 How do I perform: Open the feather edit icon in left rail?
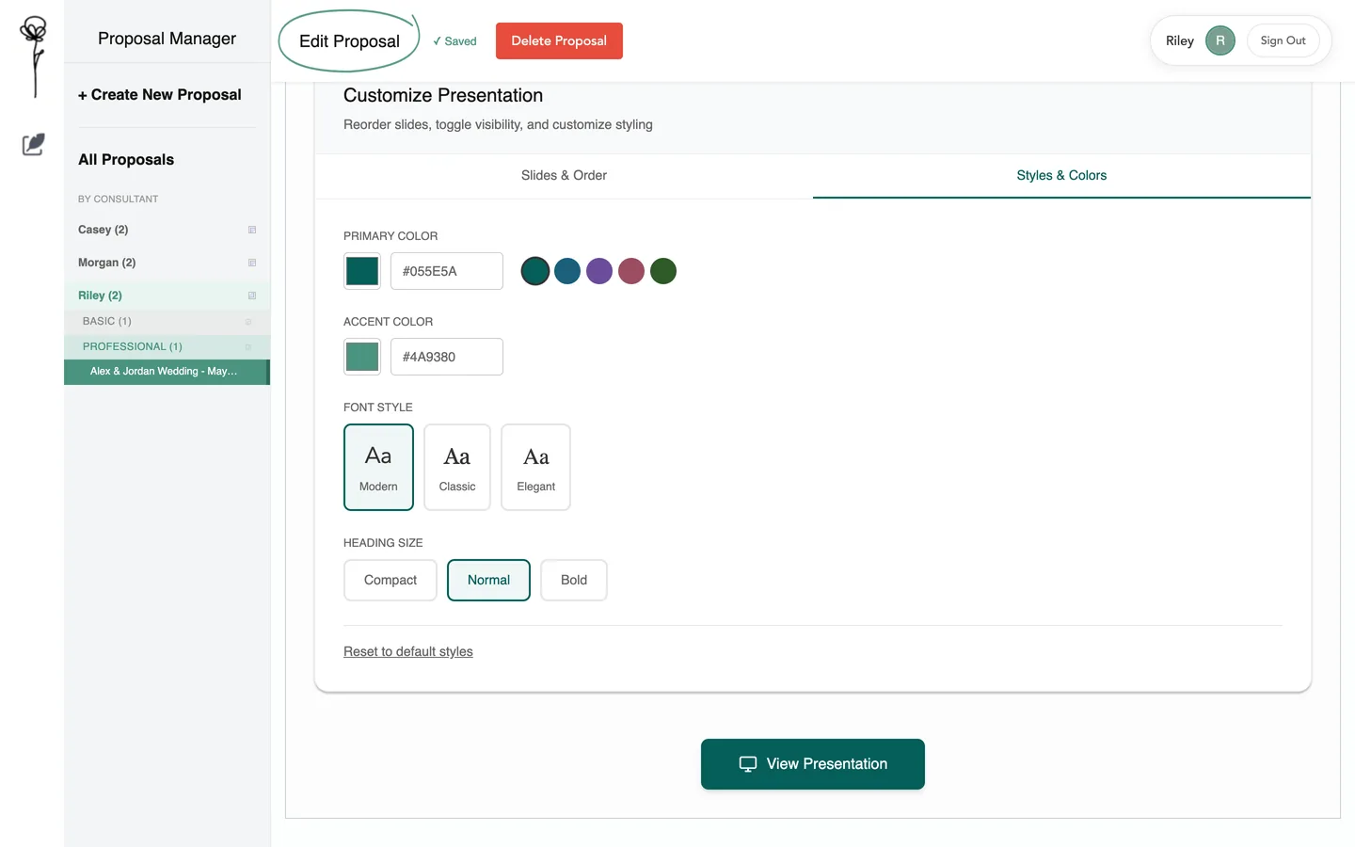point(34,144)
